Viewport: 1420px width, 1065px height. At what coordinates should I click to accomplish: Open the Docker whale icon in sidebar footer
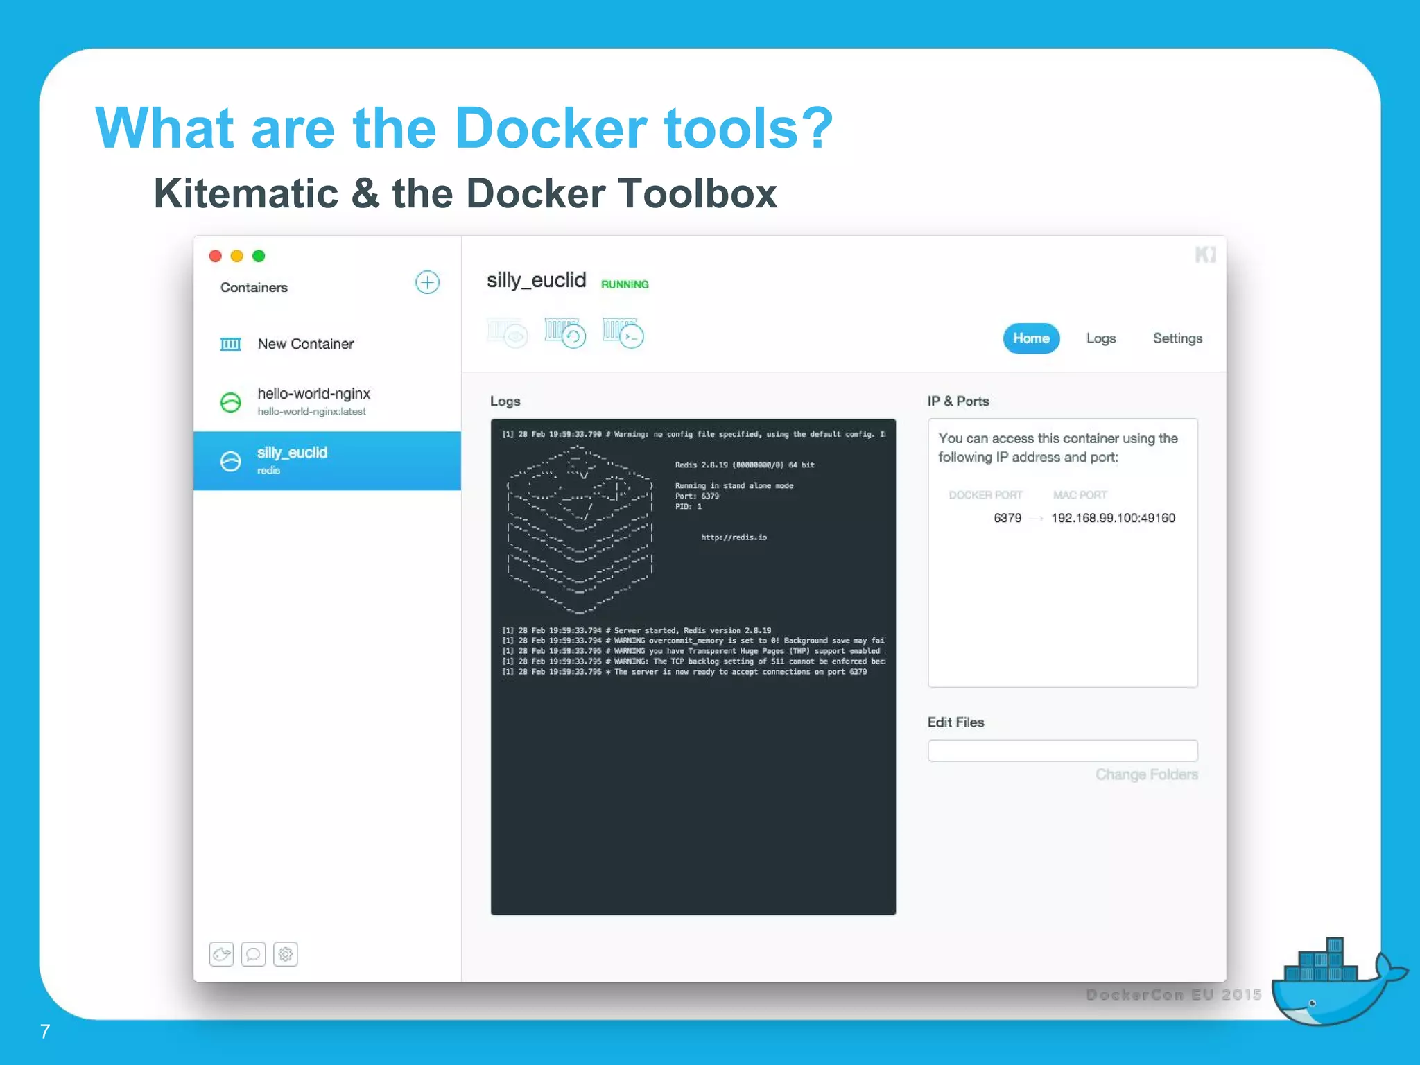[x=221, y=955]
